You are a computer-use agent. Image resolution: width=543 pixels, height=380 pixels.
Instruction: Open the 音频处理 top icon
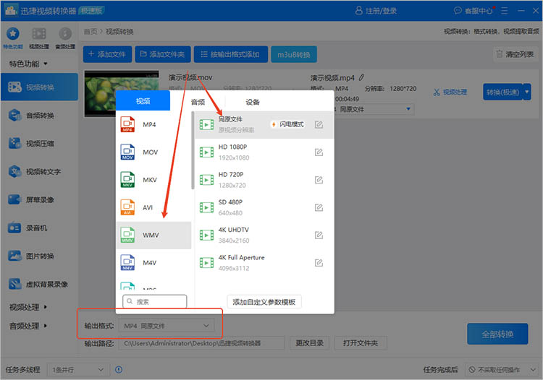[65, 34]
